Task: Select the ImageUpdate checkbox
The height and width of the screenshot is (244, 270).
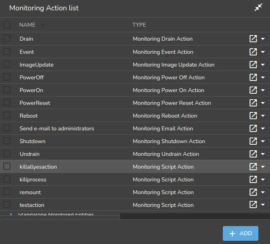Action: point(7,64)
